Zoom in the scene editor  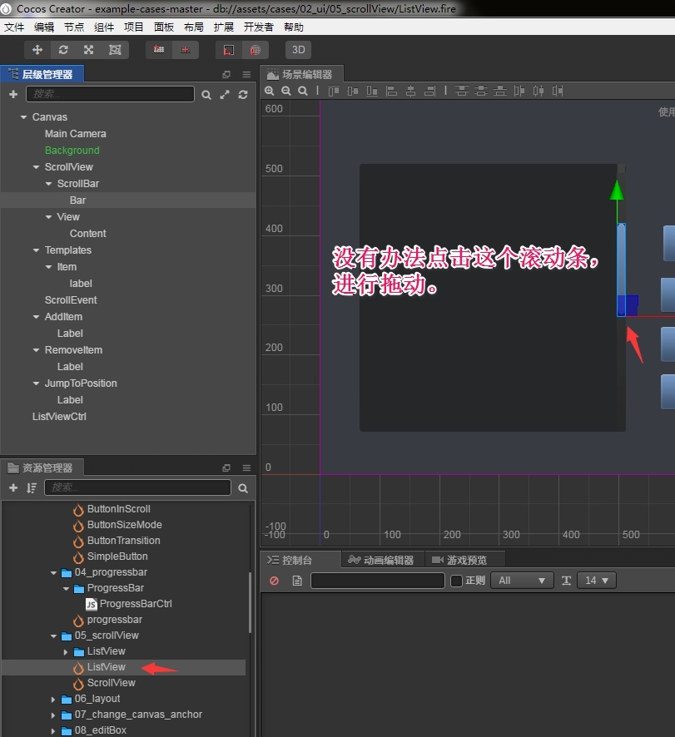tap(269, 91)
